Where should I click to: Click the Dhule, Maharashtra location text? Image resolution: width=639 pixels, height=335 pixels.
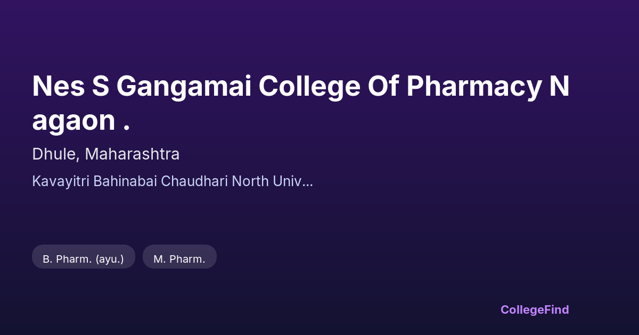tap(105, 154)
